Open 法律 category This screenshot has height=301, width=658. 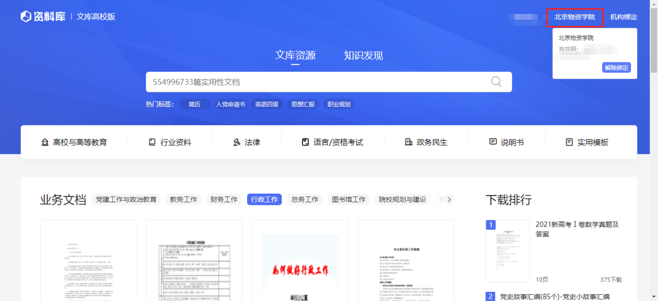(246, 142)
